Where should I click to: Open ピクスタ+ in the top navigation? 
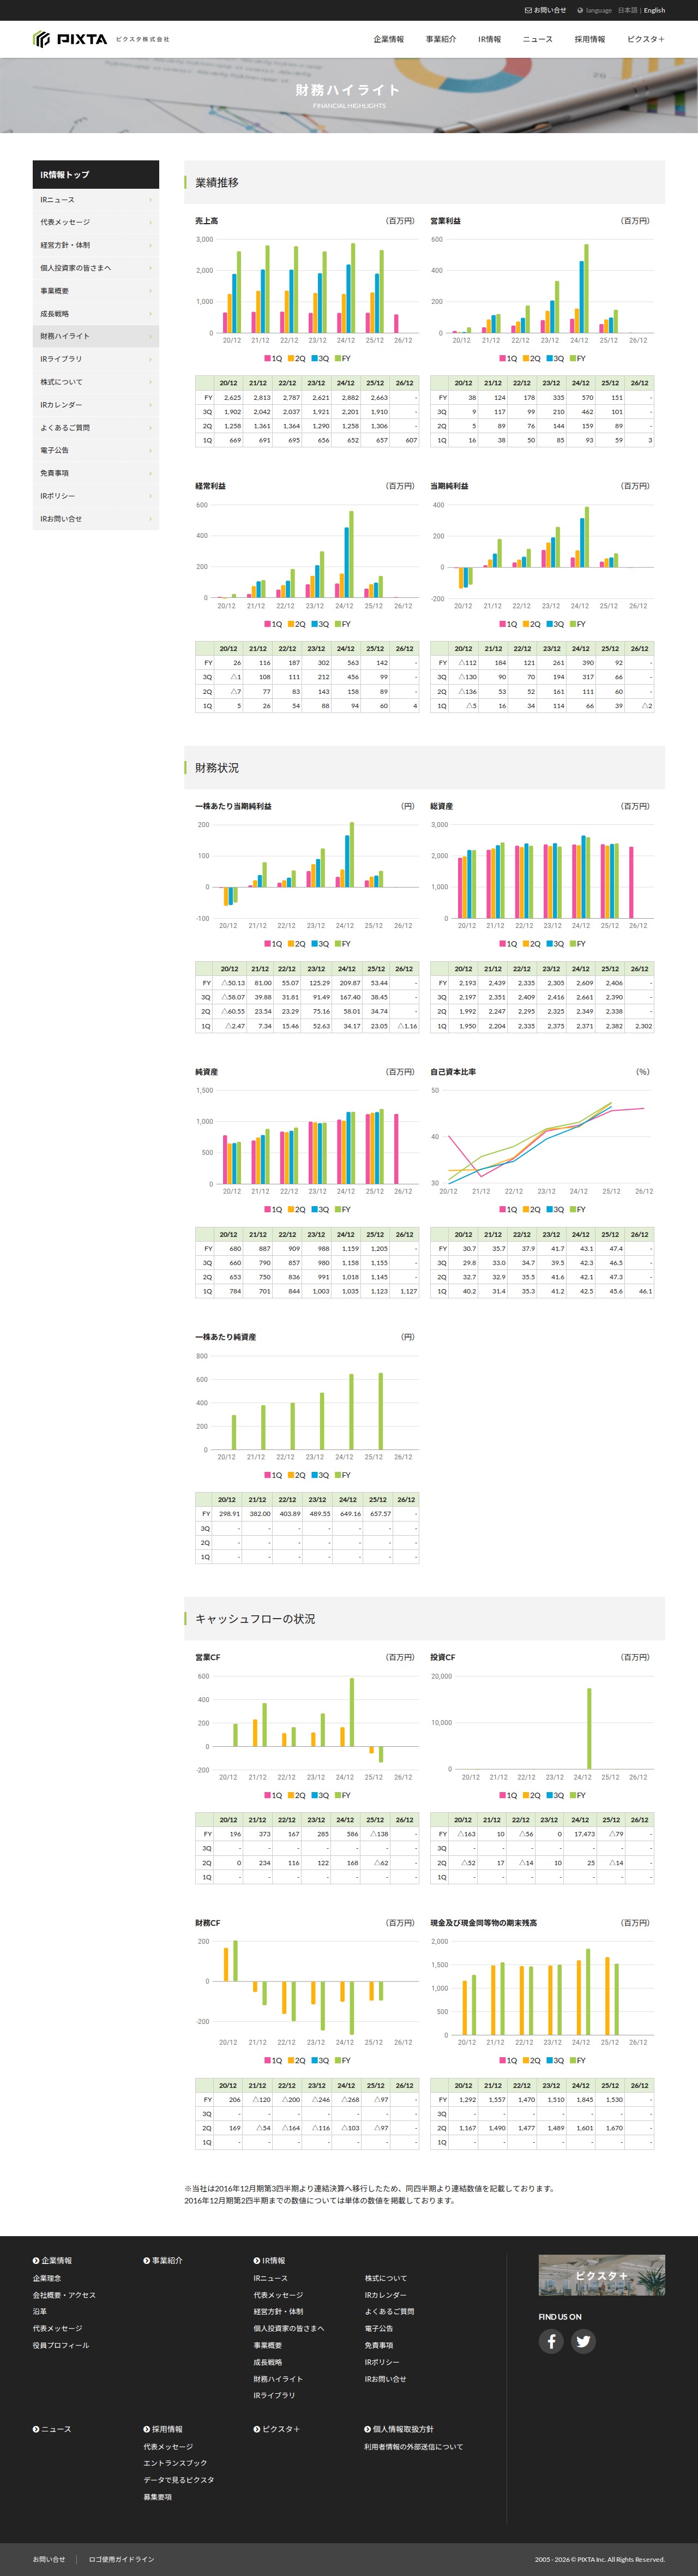coord(646,39)
